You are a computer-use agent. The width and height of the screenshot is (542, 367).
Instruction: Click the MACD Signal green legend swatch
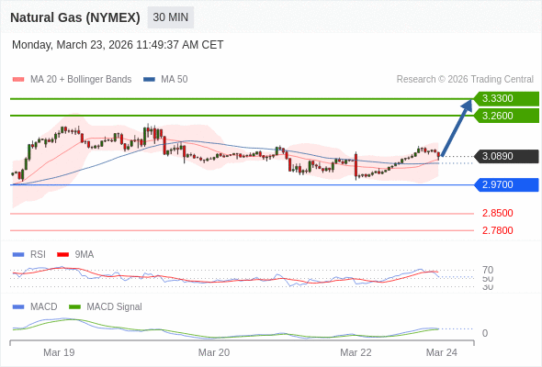[74, 307]
